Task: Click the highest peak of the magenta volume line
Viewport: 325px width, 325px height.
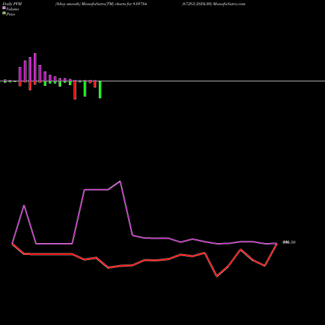Action: point(120,181)
